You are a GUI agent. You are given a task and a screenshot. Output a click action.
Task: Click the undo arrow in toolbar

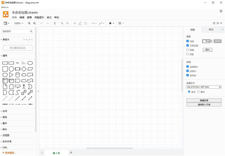click(41, 23)
